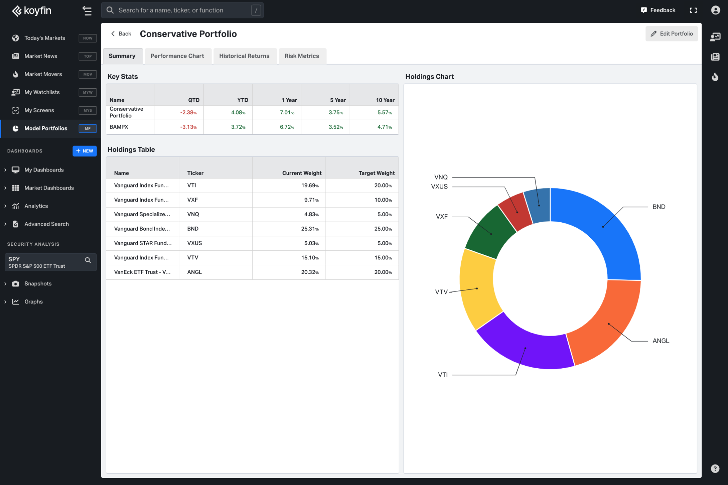Click the MP shortcut badge
728x485 pixels.
[88, 128]
